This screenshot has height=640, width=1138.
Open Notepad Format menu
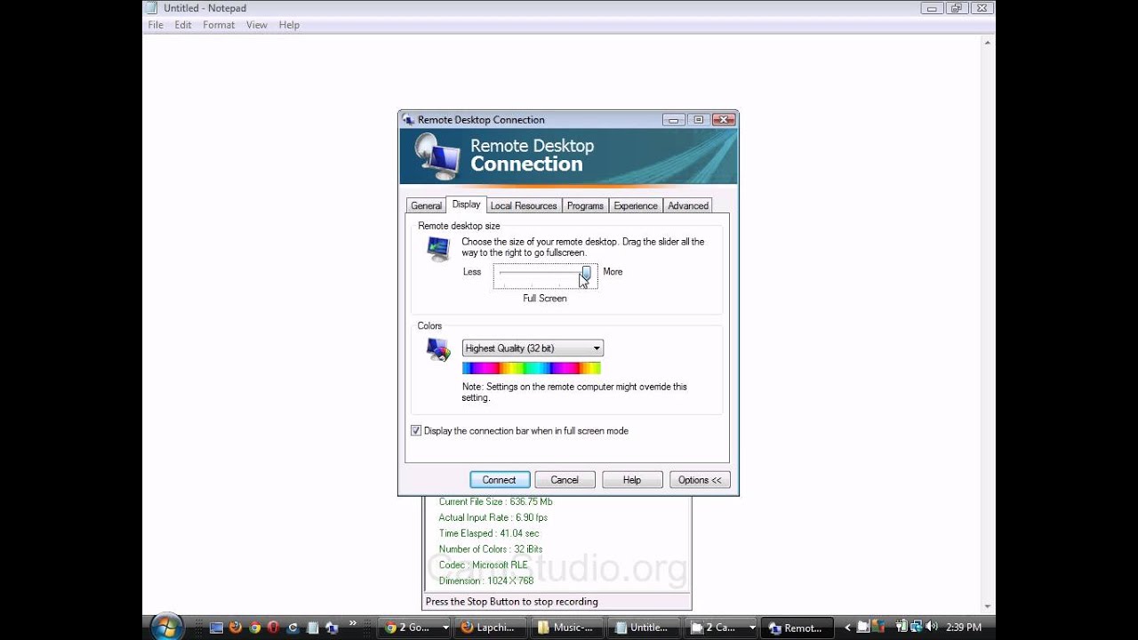coord(219,25)
